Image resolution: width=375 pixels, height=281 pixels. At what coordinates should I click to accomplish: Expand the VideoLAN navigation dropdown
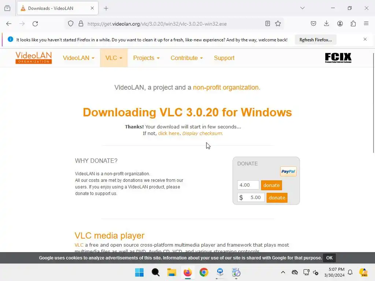[x=78, y=58]
